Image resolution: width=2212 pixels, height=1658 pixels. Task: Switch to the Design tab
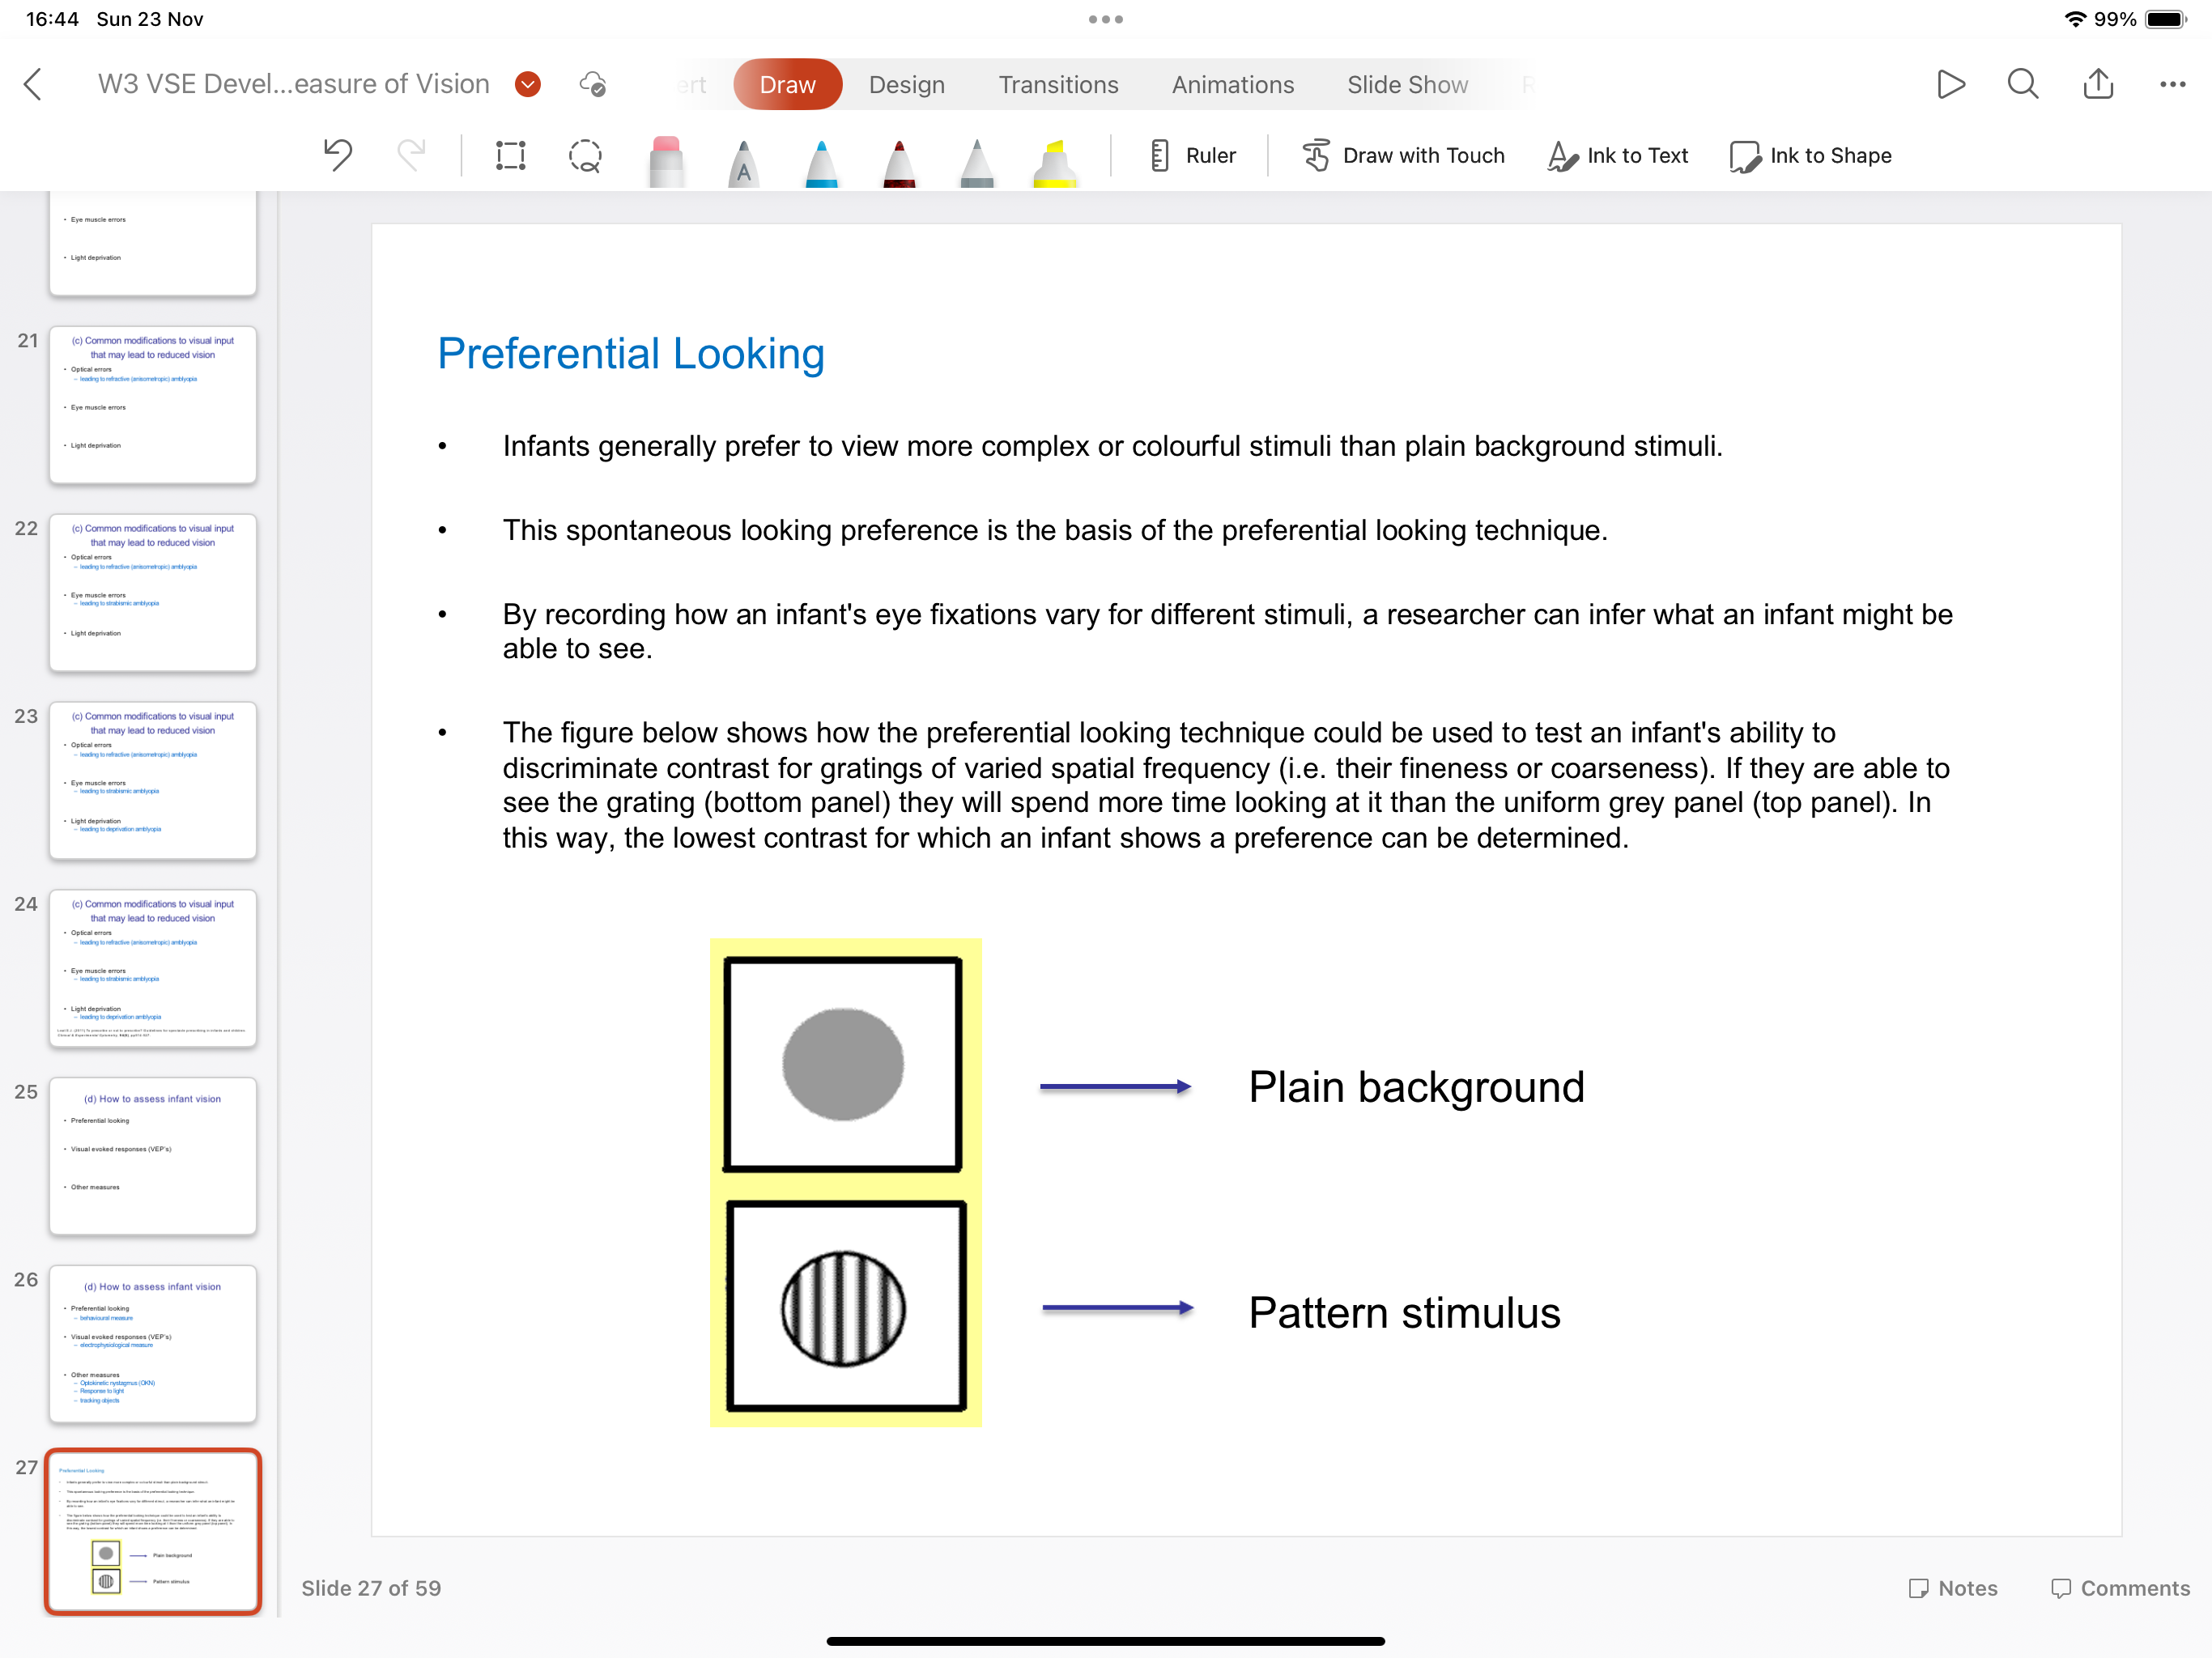click(906, 84)
